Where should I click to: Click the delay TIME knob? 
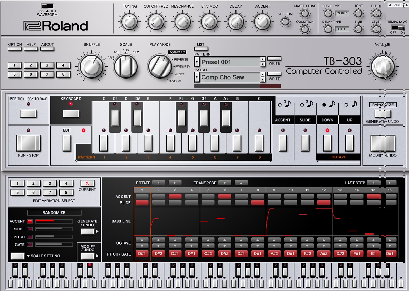[x=358, y=29]
